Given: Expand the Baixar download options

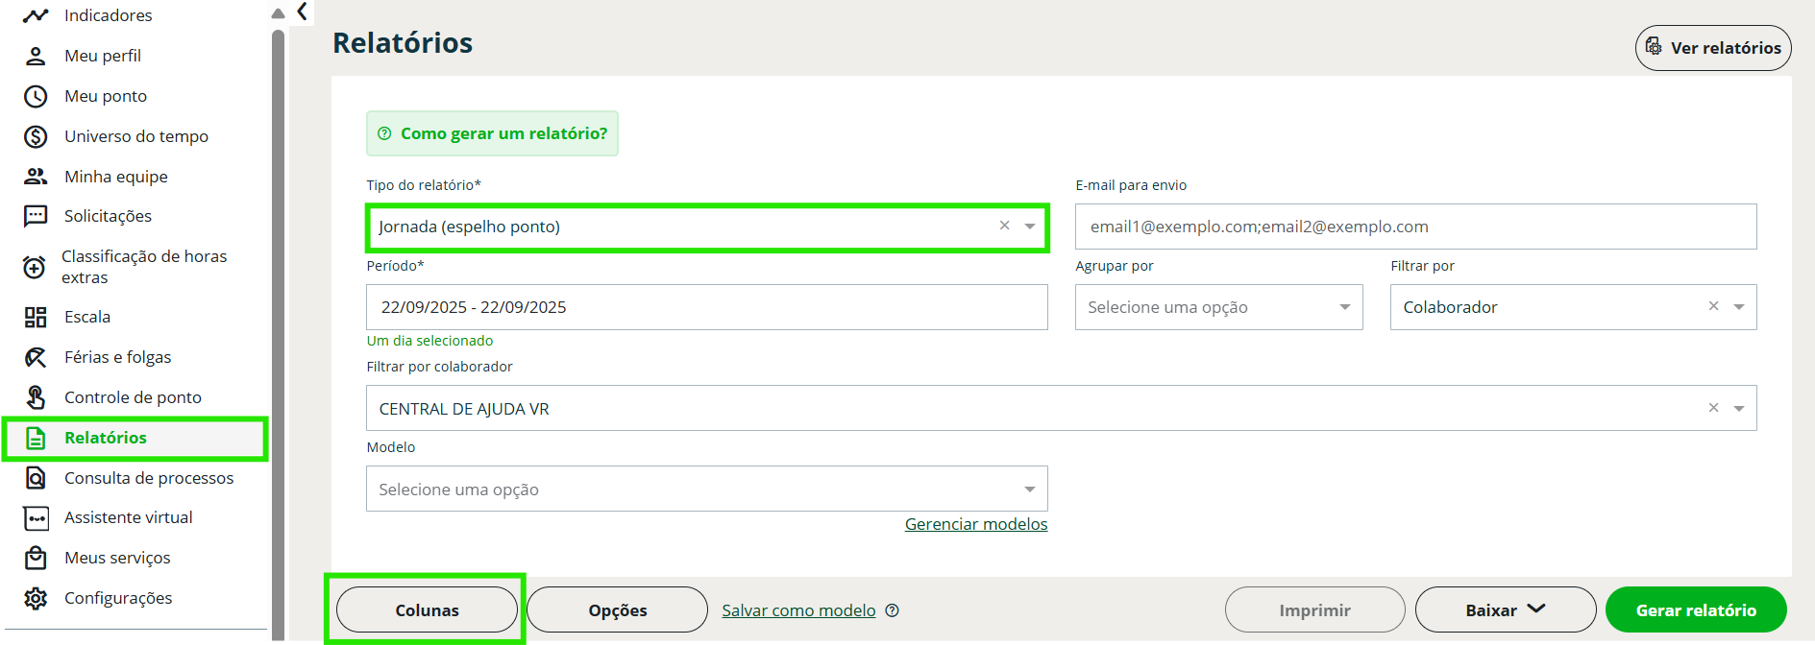Looking at the screenshot, I should [1505, 610].
